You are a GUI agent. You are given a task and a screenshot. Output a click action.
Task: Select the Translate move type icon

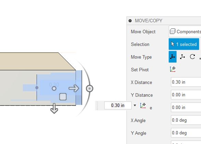pos(182,57)
